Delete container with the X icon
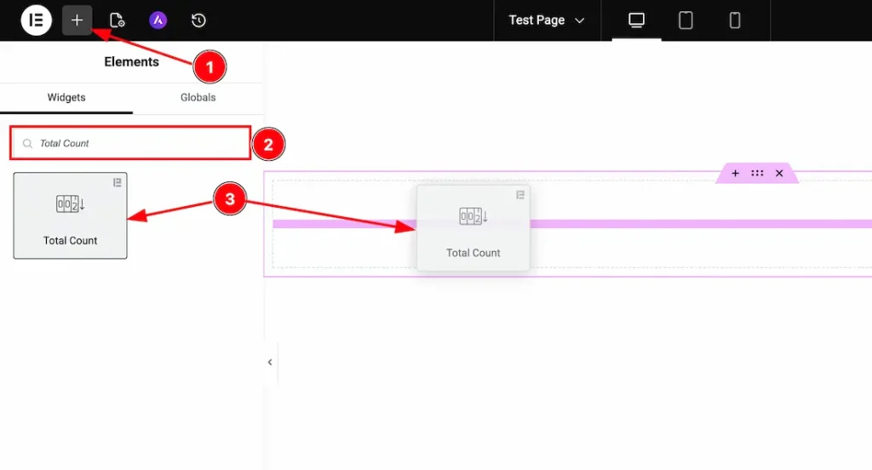The width and height of the screenshot is (872, 470). click(779, 173)
